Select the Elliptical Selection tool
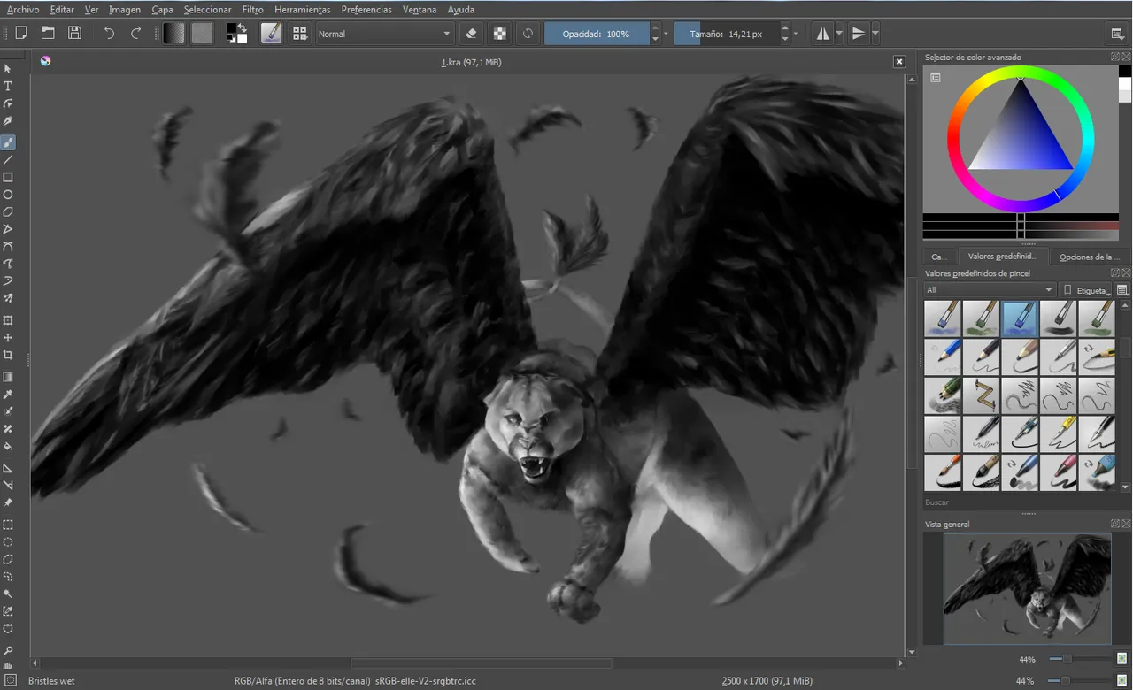1133x690 pixels. coord(8,542)
